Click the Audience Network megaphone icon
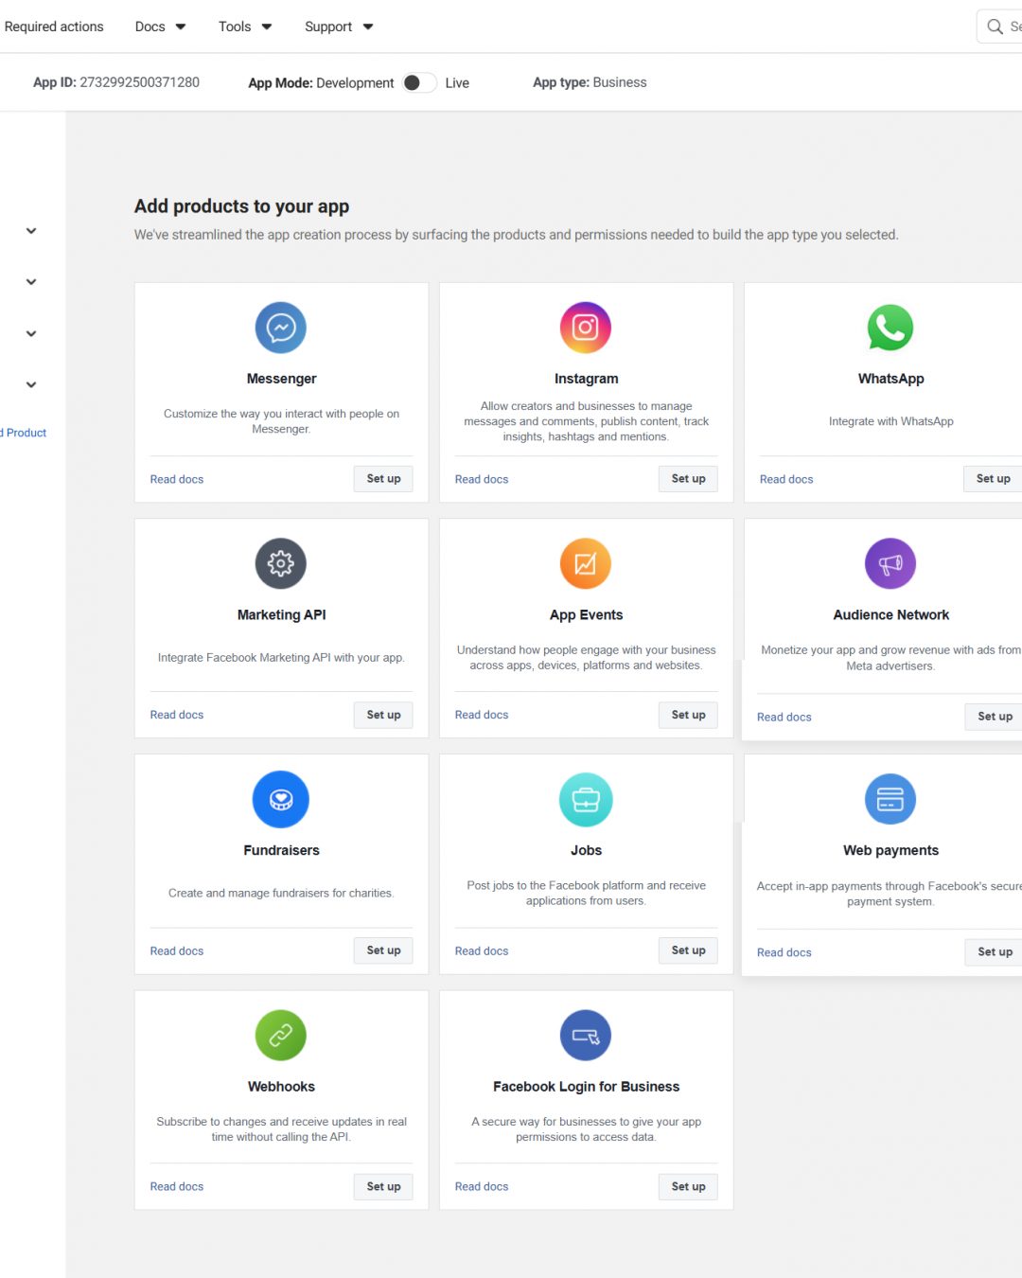This screenshot has width=1022, height=1278. coord(890,563)
